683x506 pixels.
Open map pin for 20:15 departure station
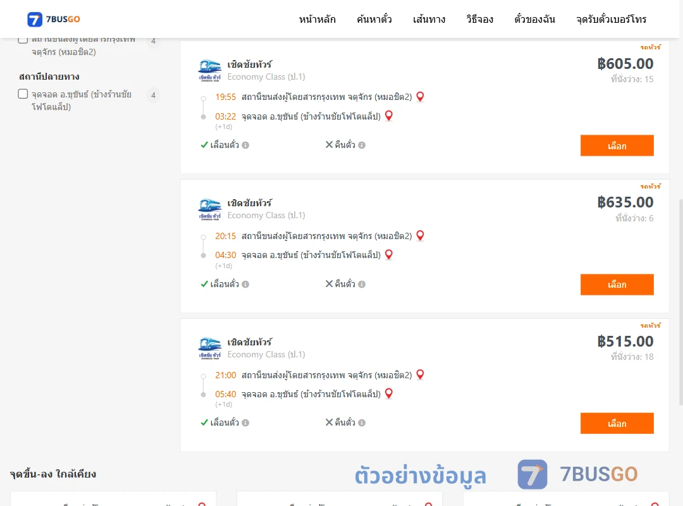point(420,236)
